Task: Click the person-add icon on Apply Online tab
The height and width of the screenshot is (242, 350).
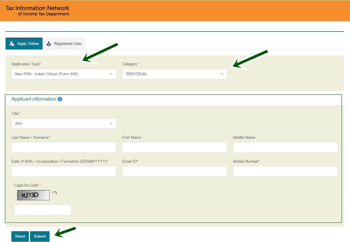Action: click(12, 43)
